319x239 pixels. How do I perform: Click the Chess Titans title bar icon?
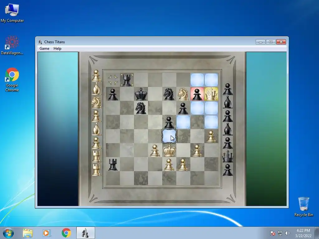pos(40,42)
